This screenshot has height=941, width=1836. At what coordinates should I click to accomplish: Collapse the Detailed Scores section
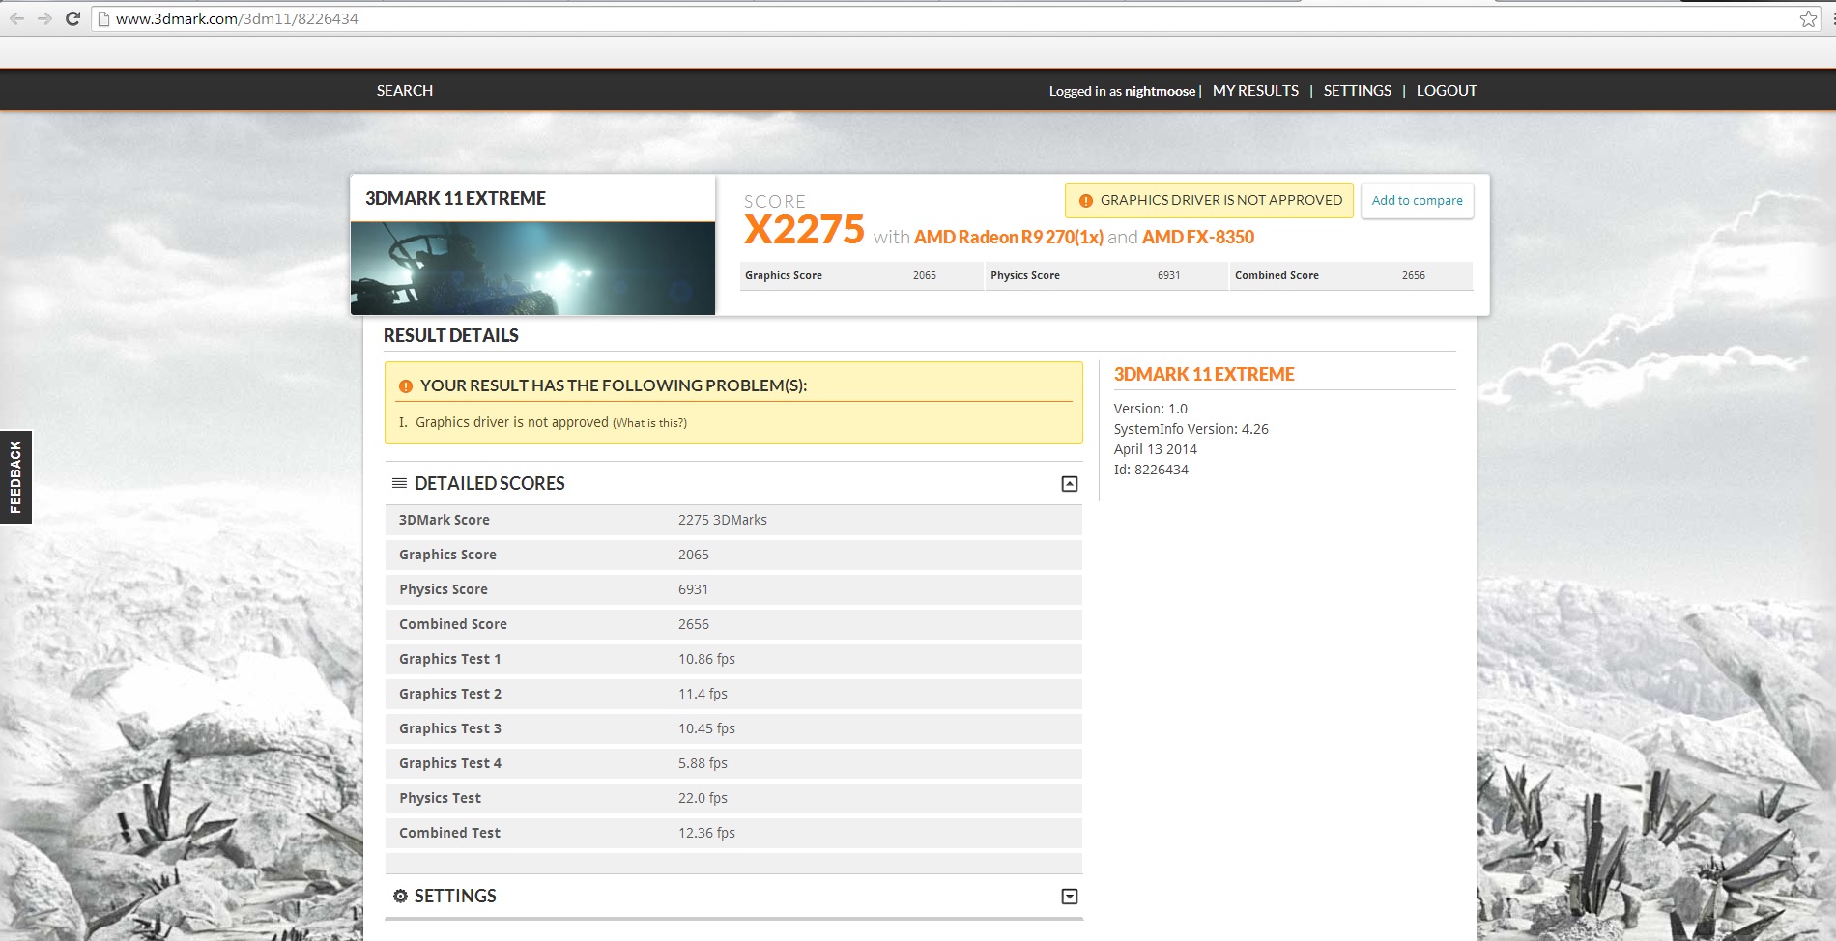pos(1070,484)
